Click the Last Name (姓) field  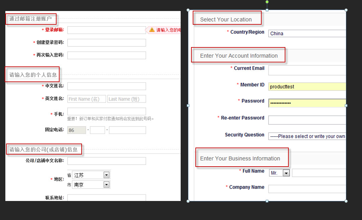126,99
